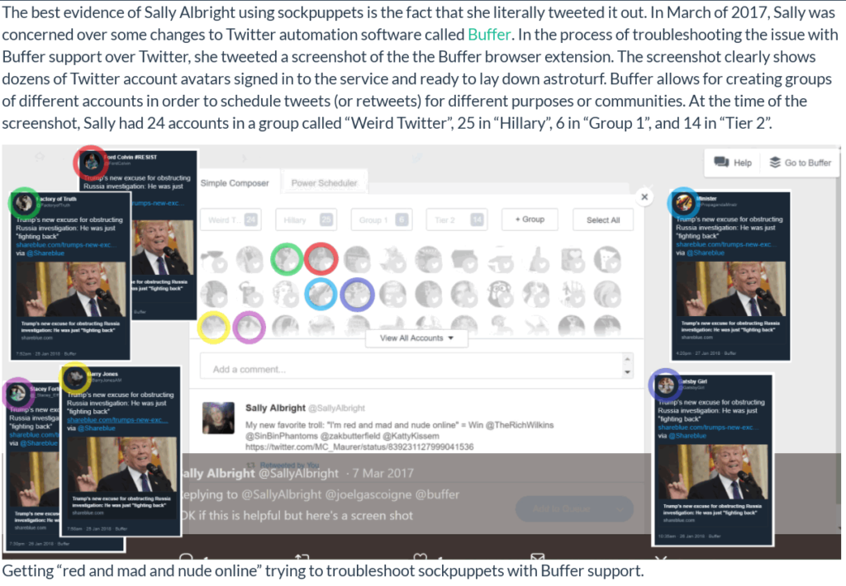Expand the View All Accounts dropdown
The height and width of the screenshot is (586, 846).
(x=416, y=338)
